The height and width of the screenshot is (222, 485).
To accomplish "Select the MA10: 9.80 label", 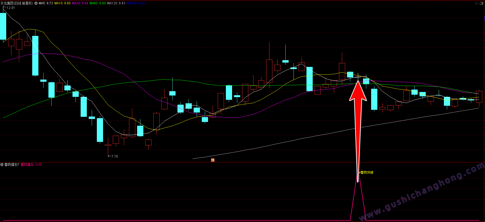I will pos(62,3).
